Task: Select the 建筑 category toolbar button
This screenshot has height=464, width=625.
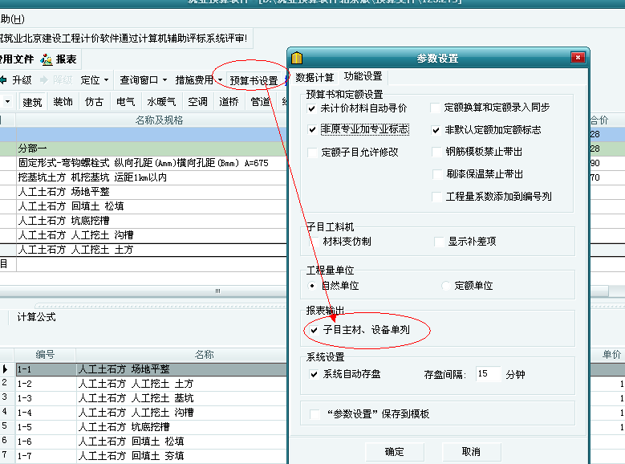Action: click(32, 102)
